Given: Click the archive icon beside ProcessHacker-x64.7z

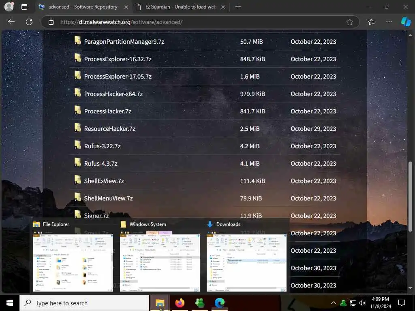Looking at the screenshot, I should 77,93.
